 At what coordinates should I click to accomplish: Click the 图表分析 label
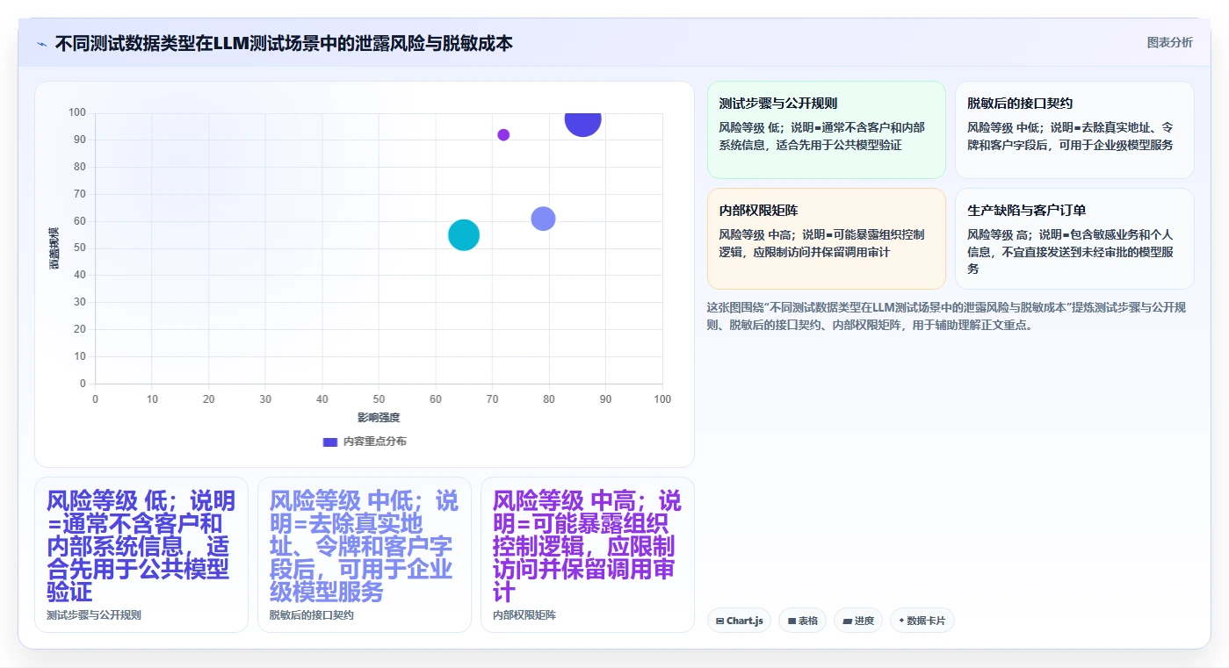(1169, 42)
